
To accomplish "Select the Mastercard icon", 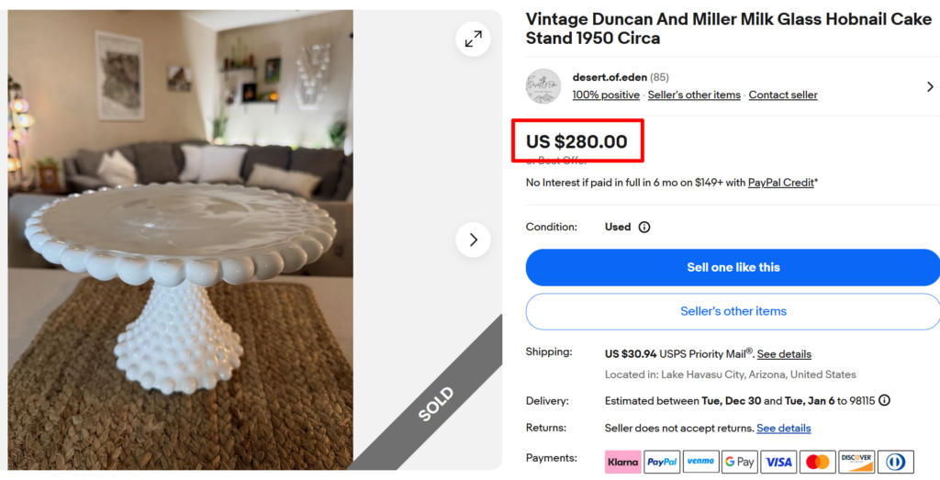I will 817,462.
